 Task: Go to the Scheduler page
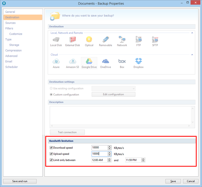23,67
